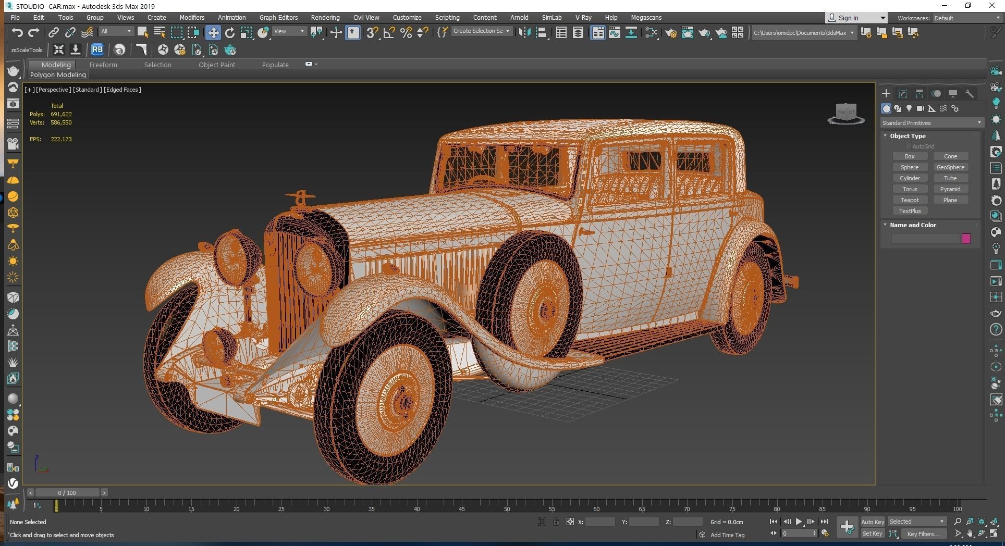Click the Perspective viewport label
The height and width of the screenshot is (546, 1005).
tap(53, 90)
